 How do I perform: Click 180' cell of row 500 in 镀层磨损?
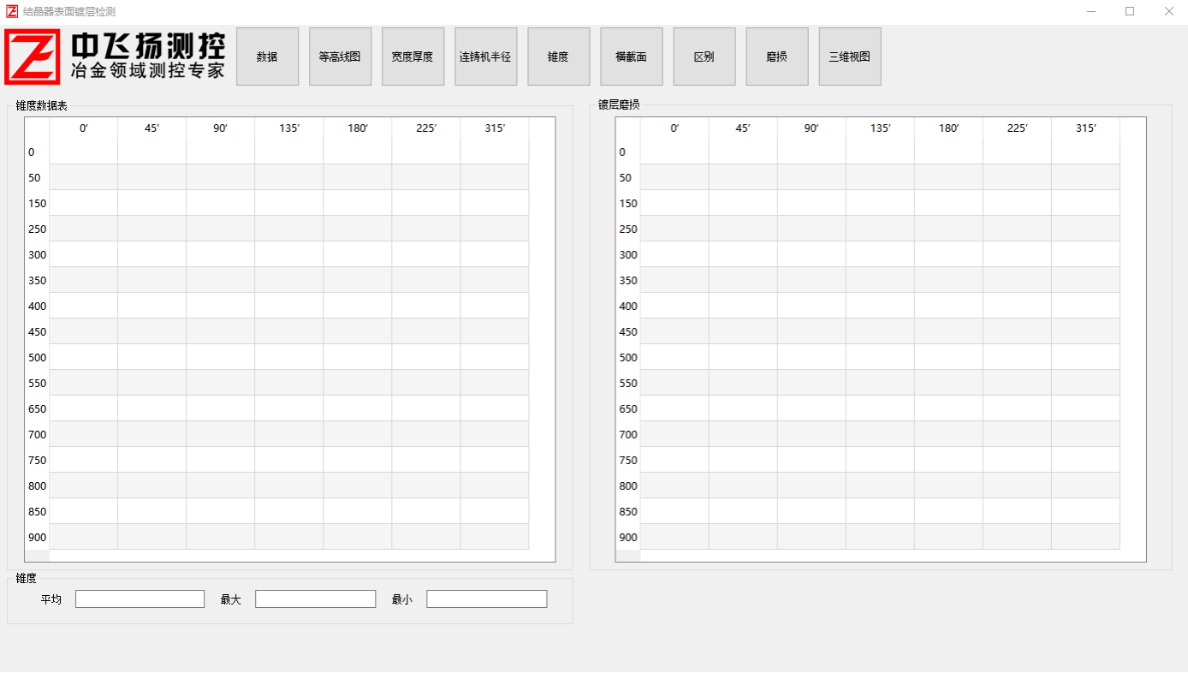948,357
